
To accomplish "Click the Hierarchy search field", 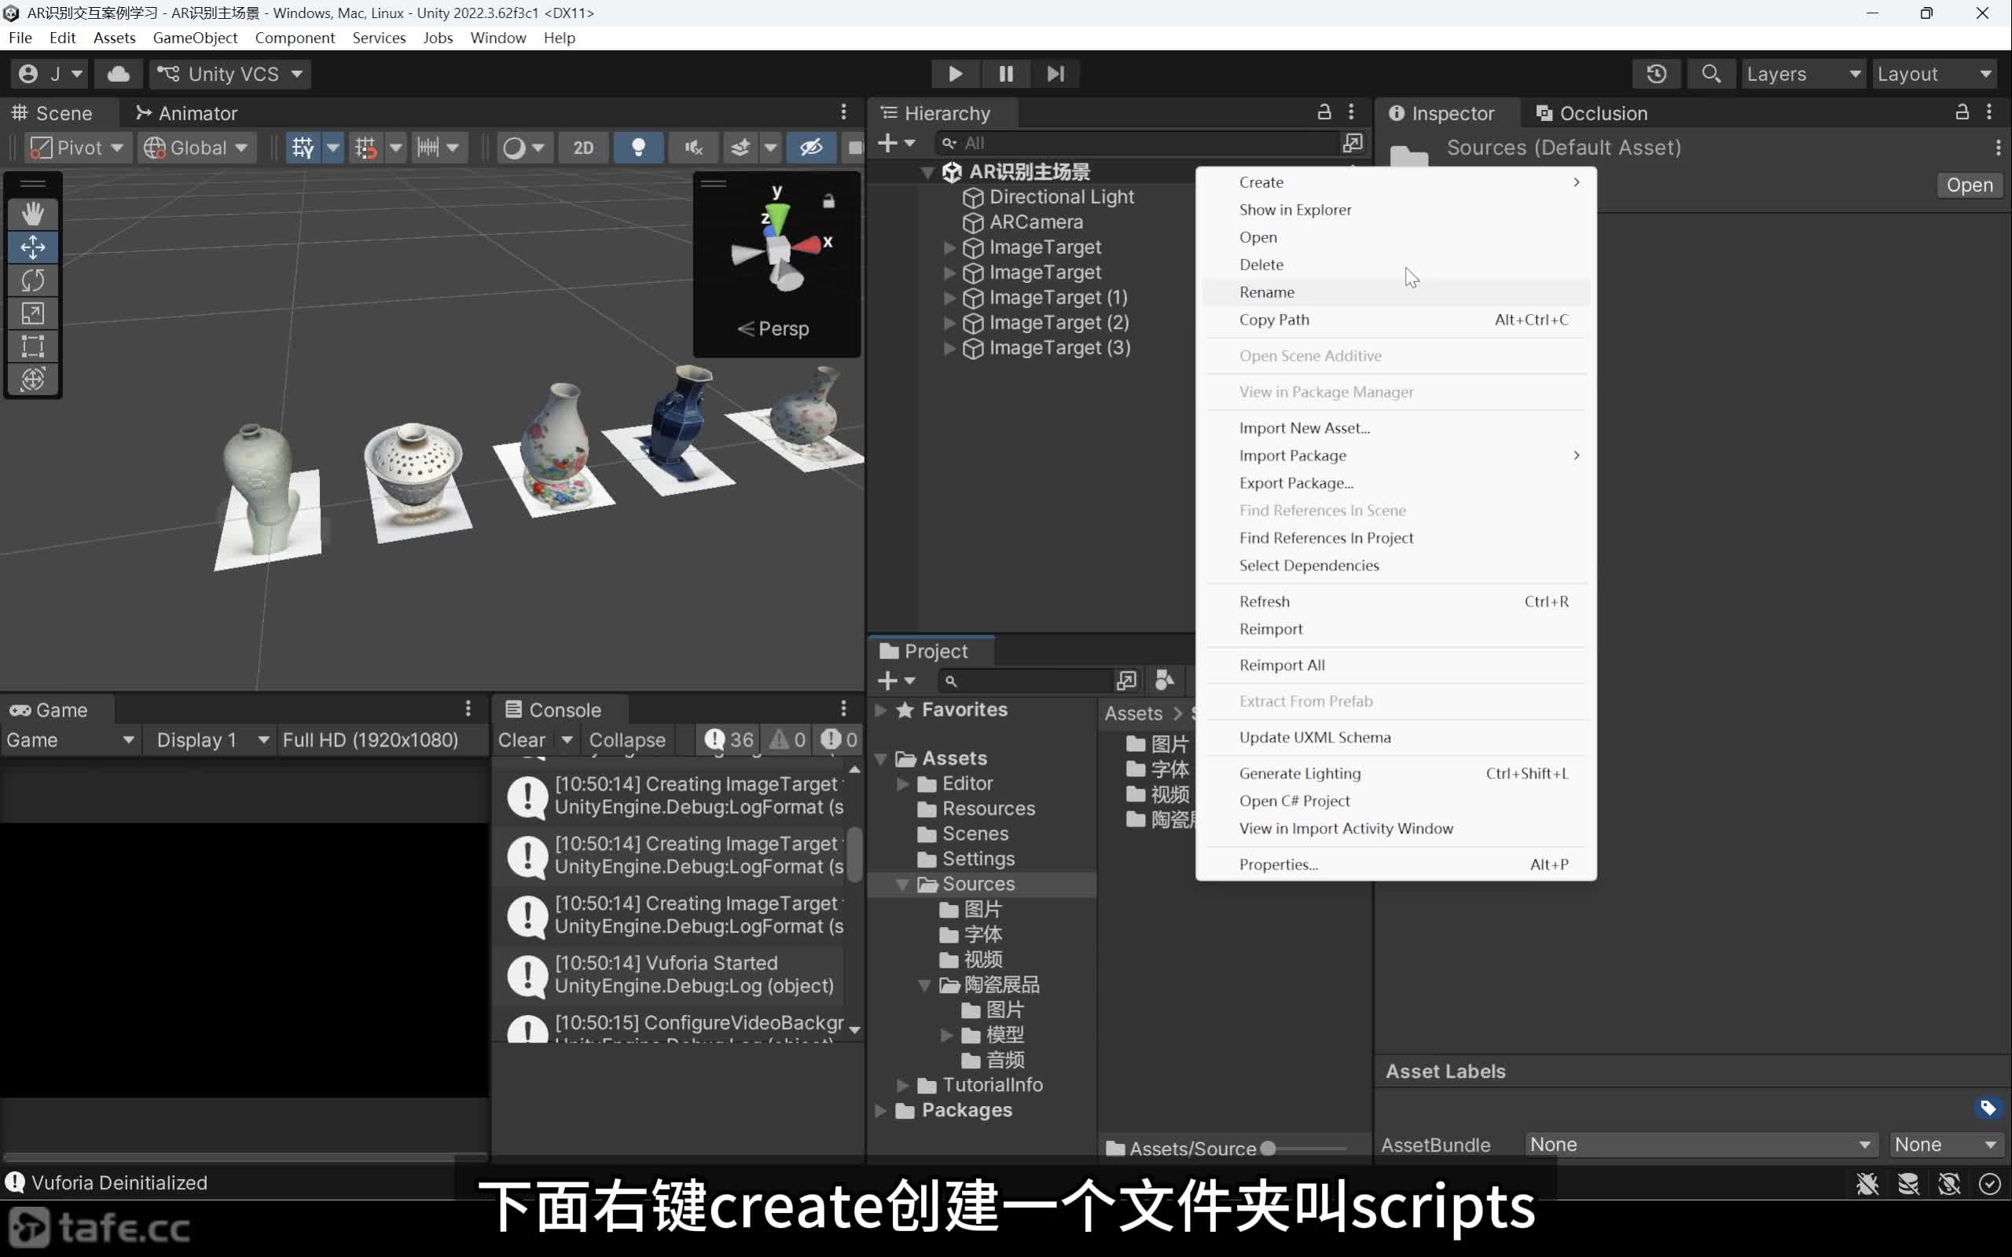I will click(1137, 143).
